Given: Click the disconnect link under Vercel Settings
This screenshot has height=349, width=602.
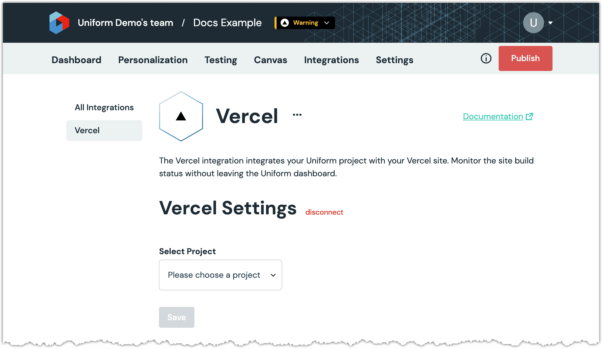Looking at the screenshot, I should [x=324, y=212].
